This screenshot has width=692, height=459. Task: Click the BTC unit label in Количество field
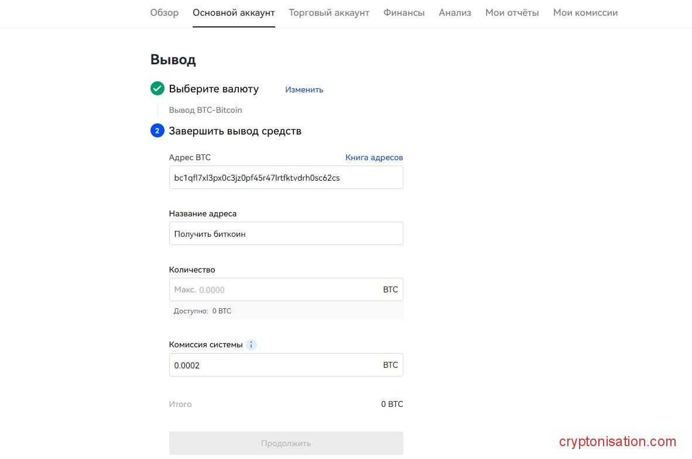[390, 290]
